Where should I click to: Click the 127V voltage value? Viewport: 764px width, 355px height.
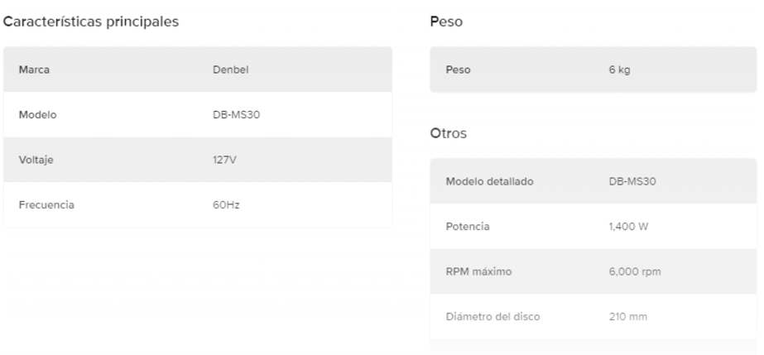point(224,160)
